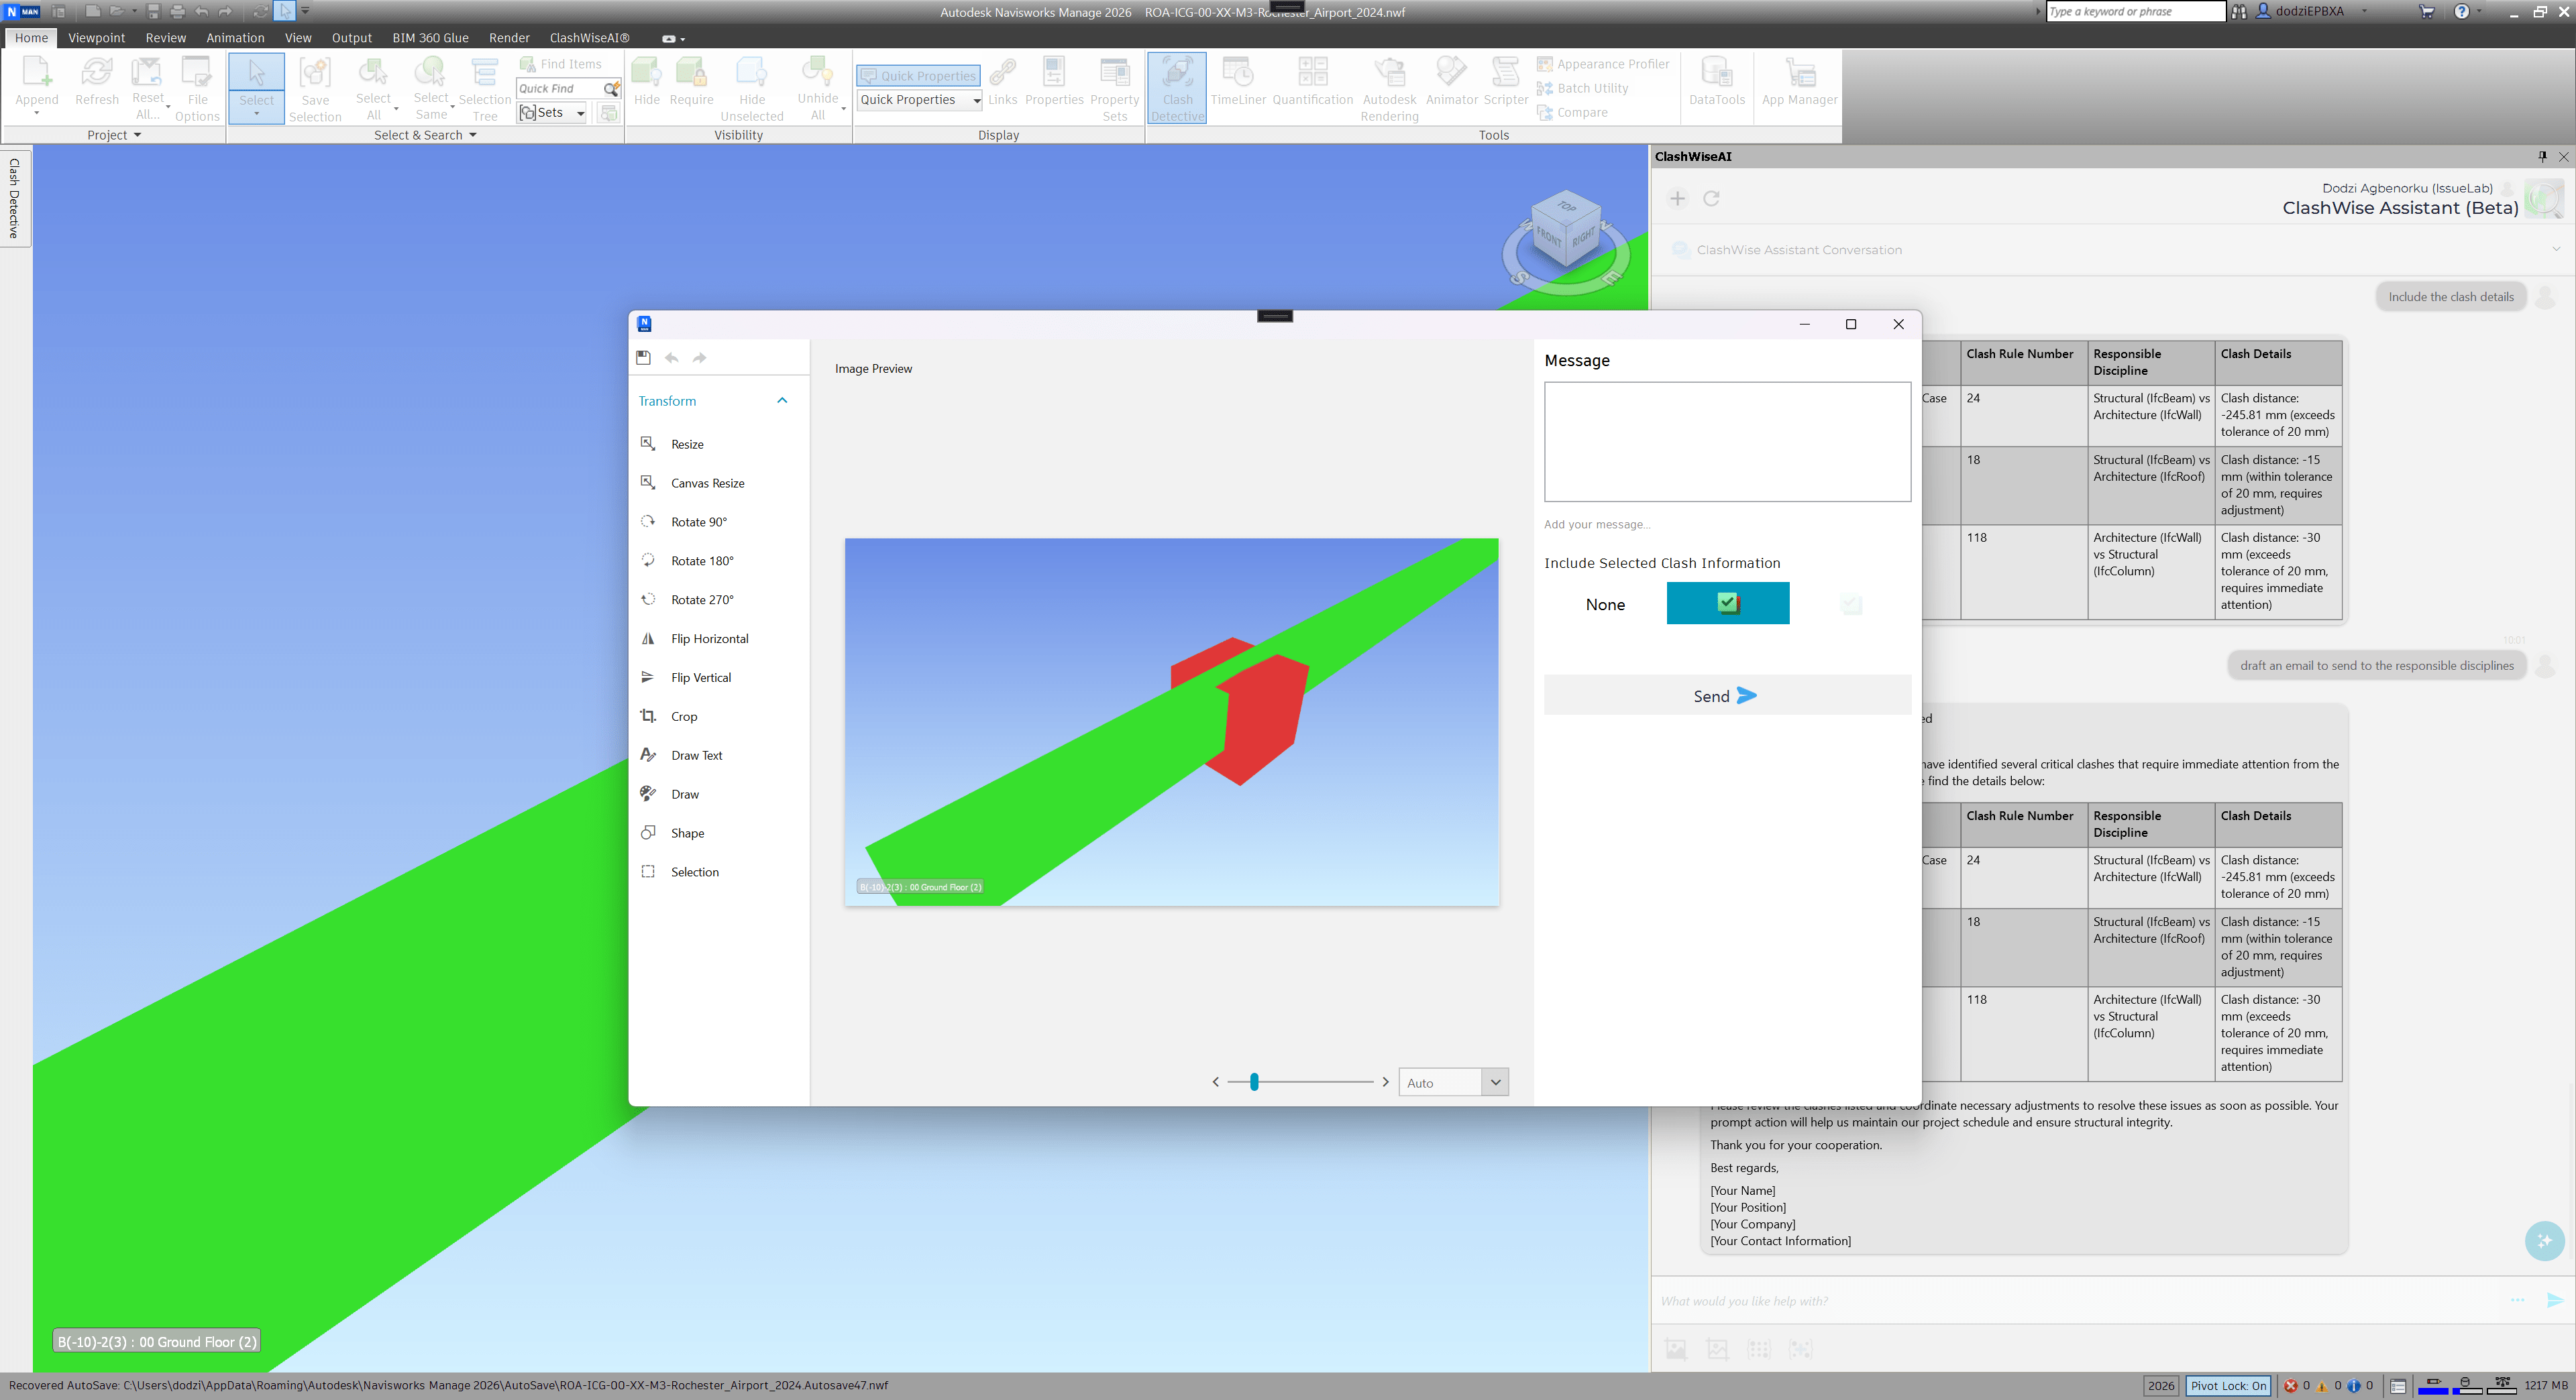2576x1400 pixels.
Task: Open the ClashWiseAI ribbon tab
Action: (x=589, y=38)
